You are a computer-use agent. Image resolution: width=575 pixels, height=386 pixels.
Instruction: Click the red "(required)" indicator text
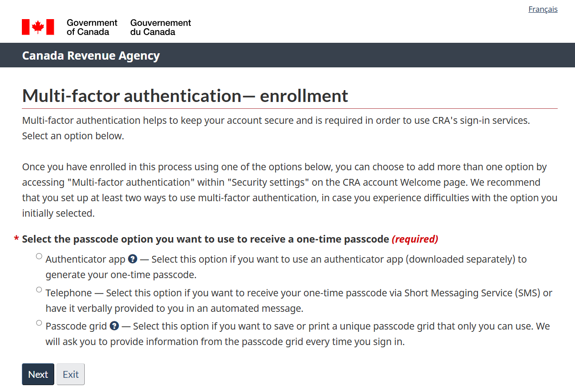pos(415,239)
